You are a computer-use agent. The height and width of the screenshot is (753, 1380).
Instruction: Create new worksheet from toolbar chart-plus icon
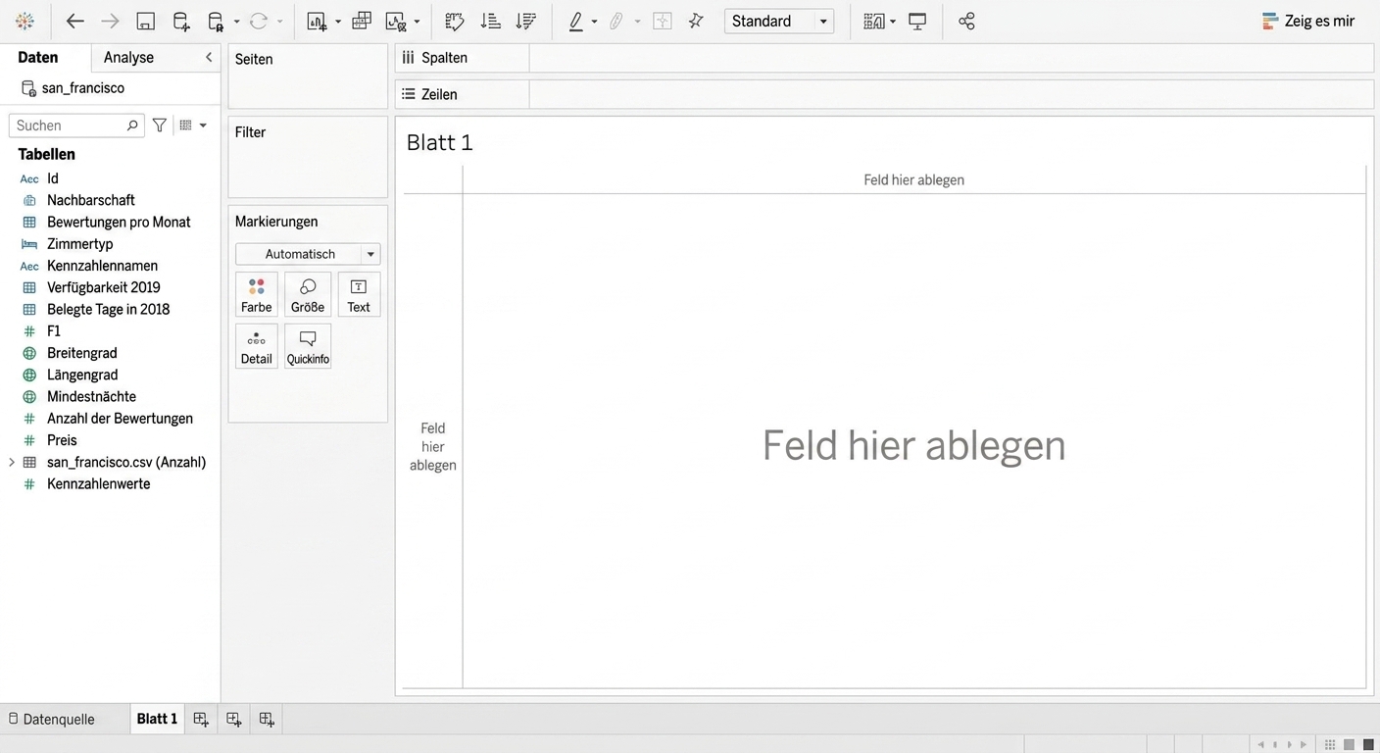317,21
